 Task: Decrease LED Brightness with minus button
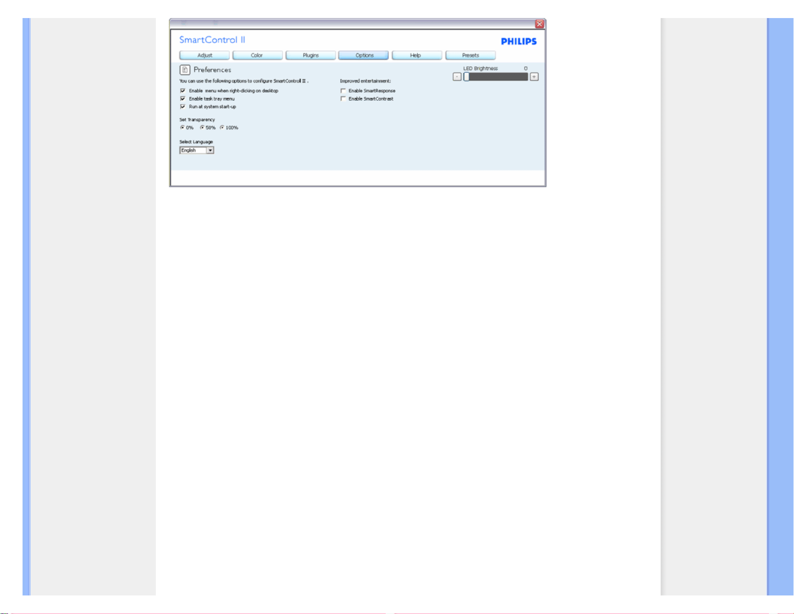click(457, 77)
